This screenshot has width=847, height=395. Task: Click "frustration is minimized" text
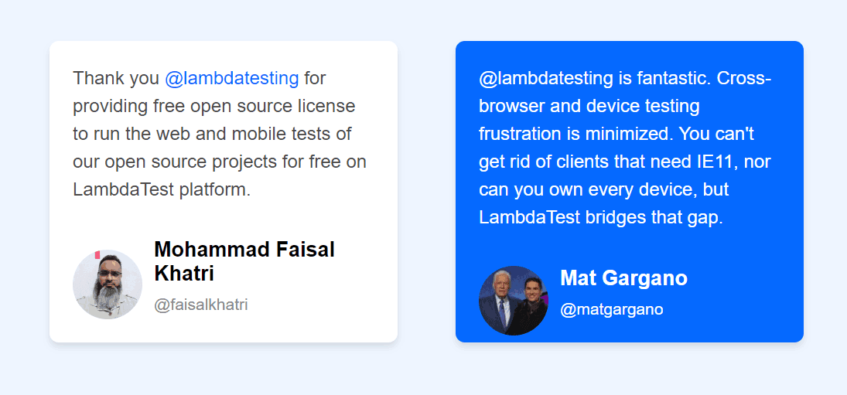click(572, 134)
